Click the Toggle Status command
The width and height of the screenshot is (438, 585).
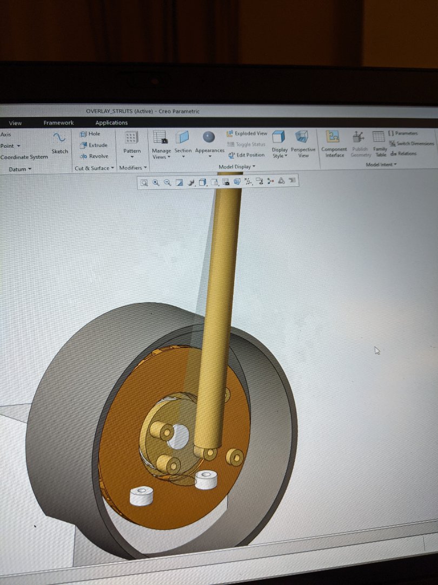(x=246, y=145)
